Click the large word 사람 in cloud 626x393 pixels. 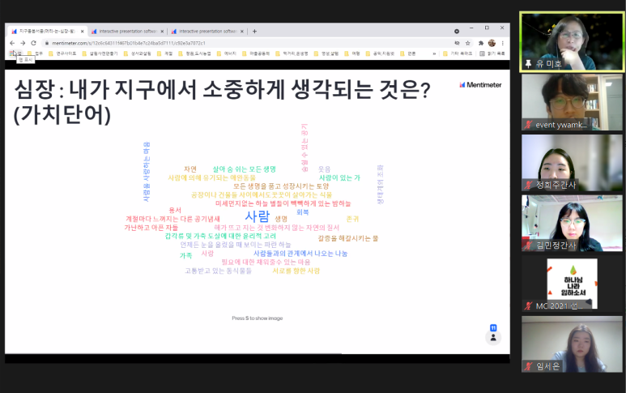point(257,216)
